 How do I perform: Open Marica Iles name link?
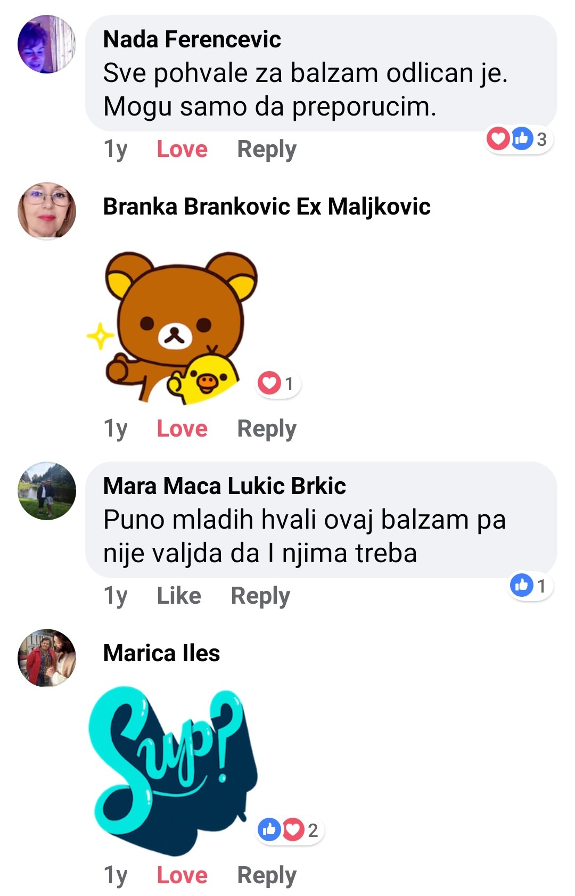tap(161, 653)
